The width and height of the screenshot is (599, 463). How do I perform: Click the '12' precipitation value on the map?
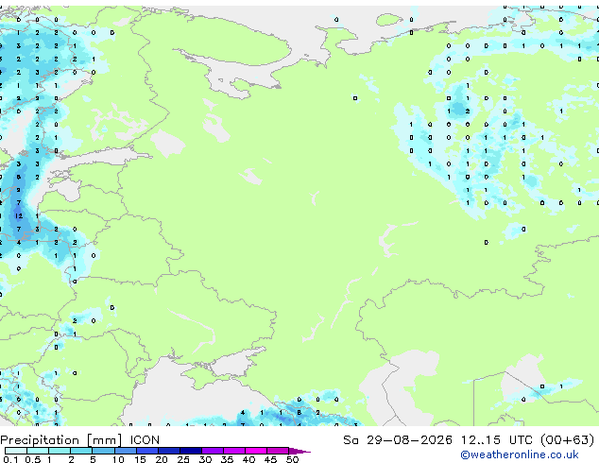tap(19, 215)
